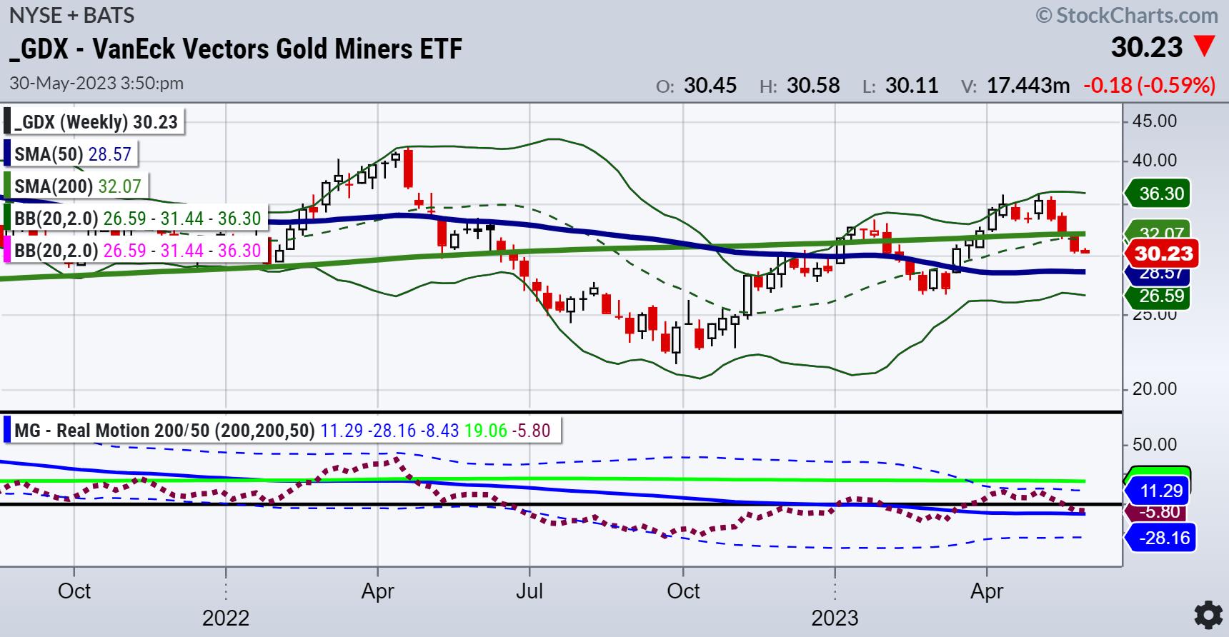The height and width of the screenshot is (637, 1229).
Task: Click the Jul label on the time axis
Action: pos(529,591)
